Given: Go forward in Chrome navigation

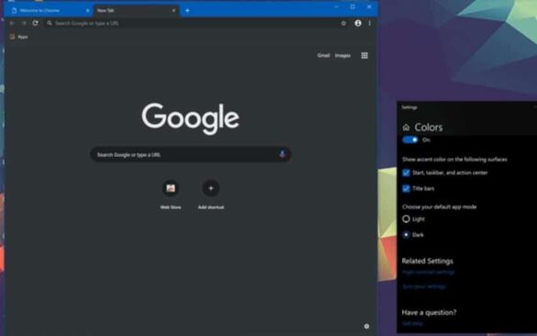Looking at the screenshot, I should pyautogui.click(x=24, y=23).
